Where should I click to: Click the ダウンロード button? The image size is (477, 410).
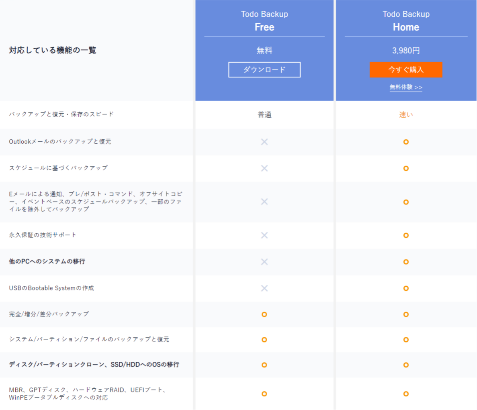(264, 69)
